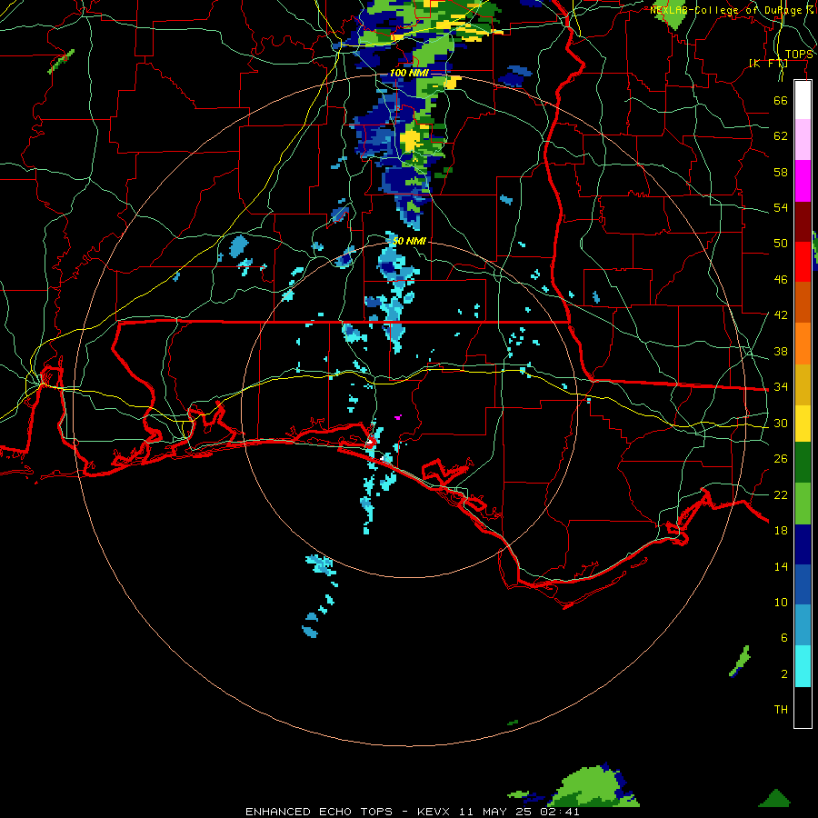Screen dimensions: 818x818
Task: Click the yellow 34 kft legend swatch
Action: click(x=803, y=423)
